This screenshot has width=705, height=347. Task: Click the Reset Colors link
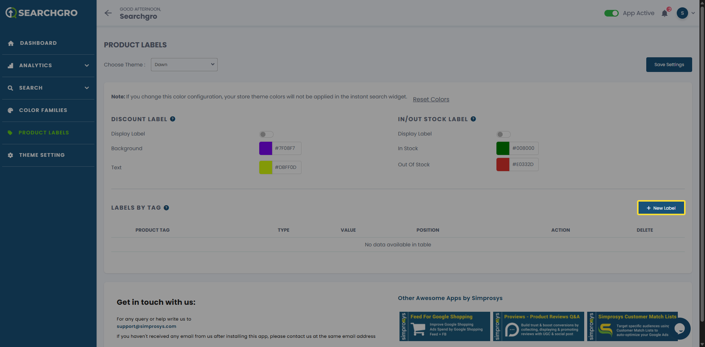pos(431,100)
